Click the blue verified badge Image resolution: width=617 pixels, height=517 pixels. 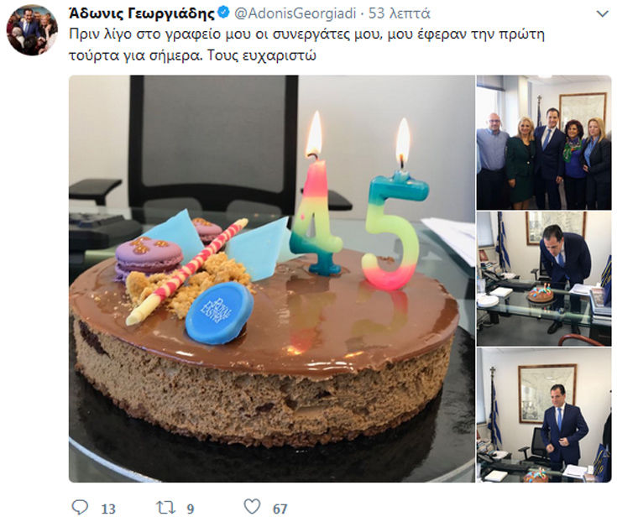tap(223, 13)
